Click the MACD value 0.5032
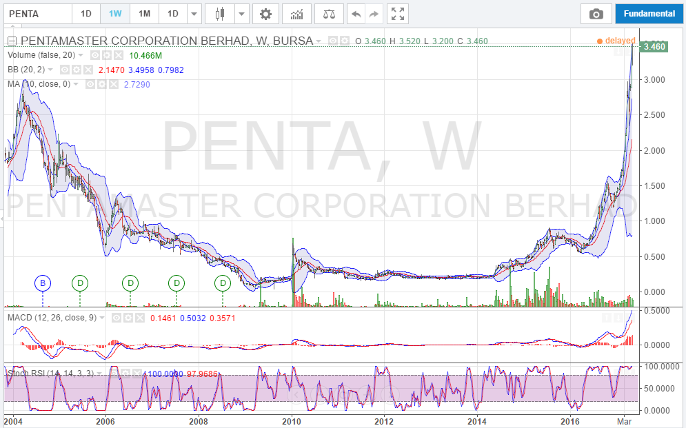Viewport: 686px width, 428px height. click(x=193, y=318)
